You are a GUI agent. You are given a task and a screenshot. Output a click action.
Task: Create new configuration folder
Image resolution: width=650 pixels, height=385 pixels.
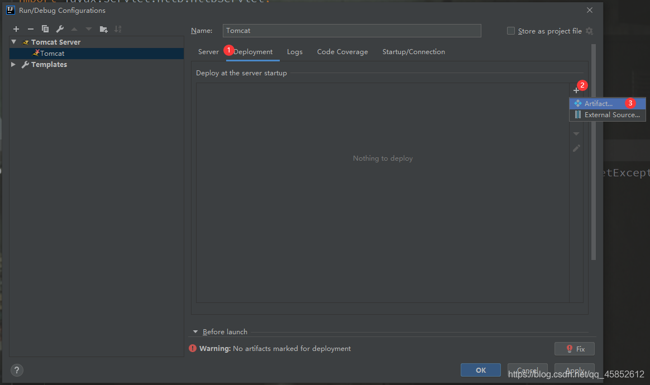coord(104,29)
